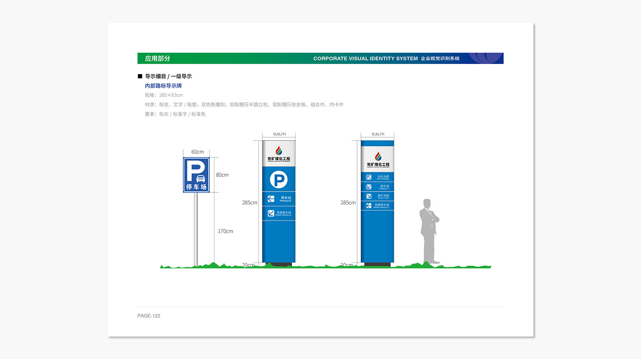The image size is (641, 359).
Task: Click the CORPORATE VISUAL IDENTITY SYSTEM header text
Action: pos(365,58)
